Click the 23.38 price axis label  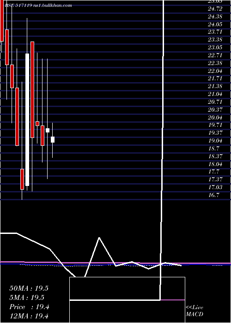[x=215, y=40]
